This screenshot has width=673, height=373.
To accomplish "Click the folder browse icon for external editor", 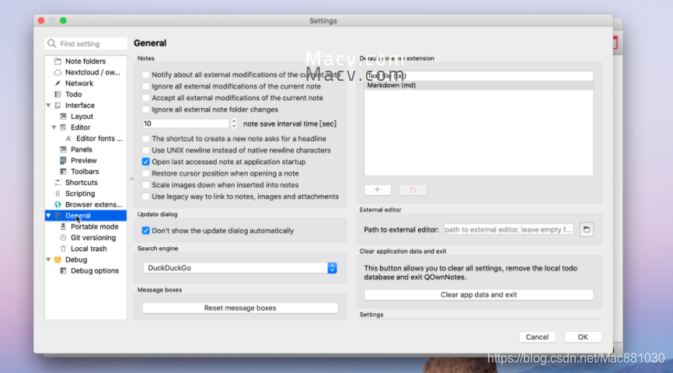I will [586, 230].
